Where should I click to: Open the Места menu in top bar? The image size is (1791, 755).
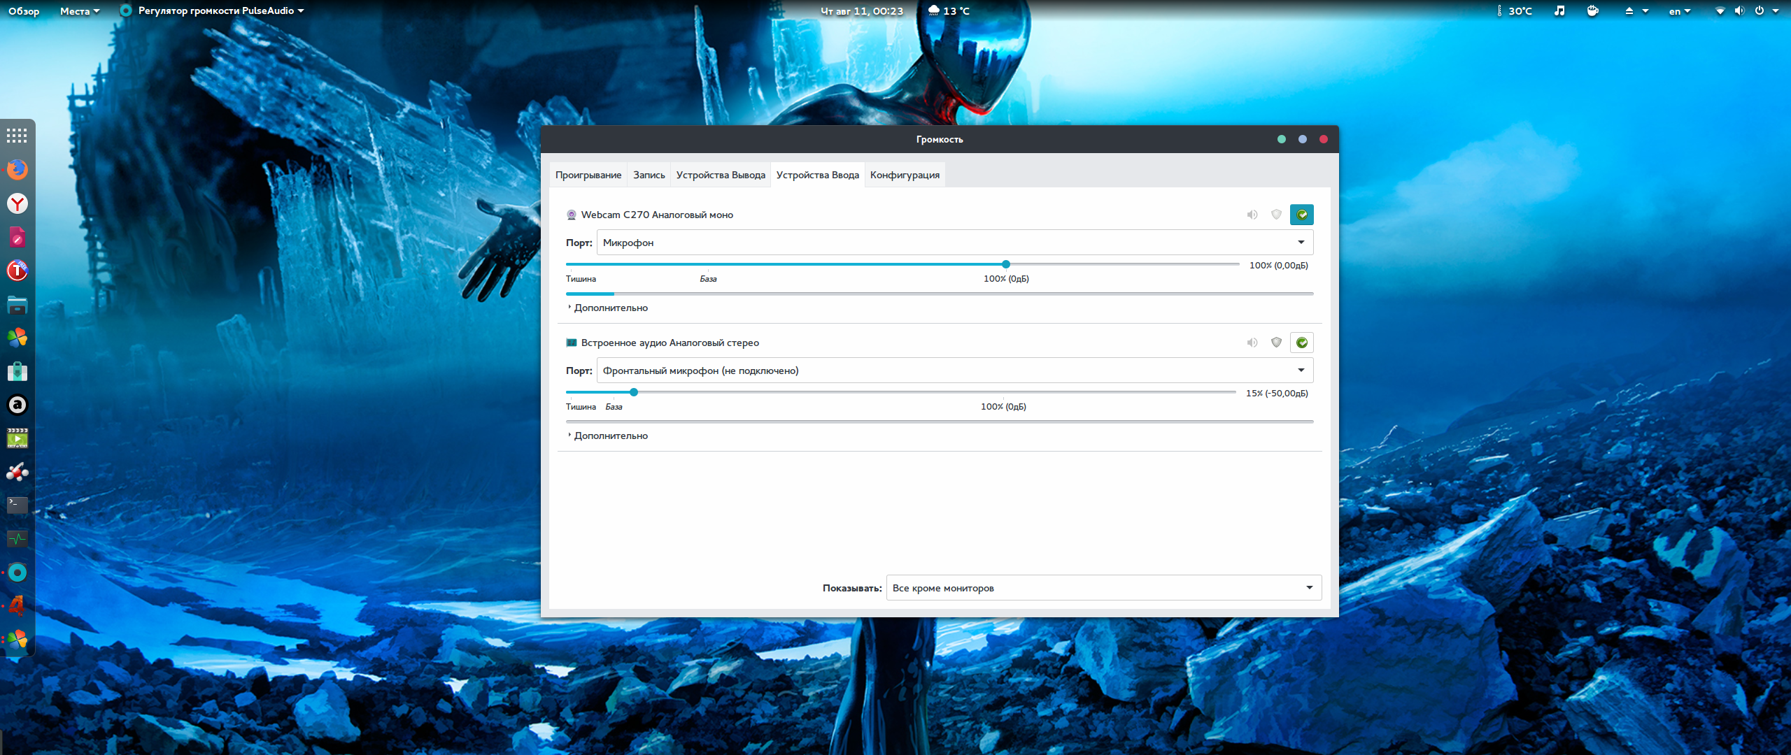[x=79, y=11]
